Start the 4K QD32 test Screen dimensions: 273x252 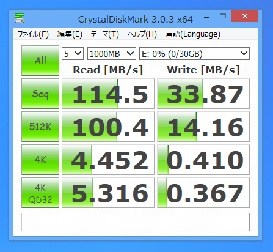40,193
